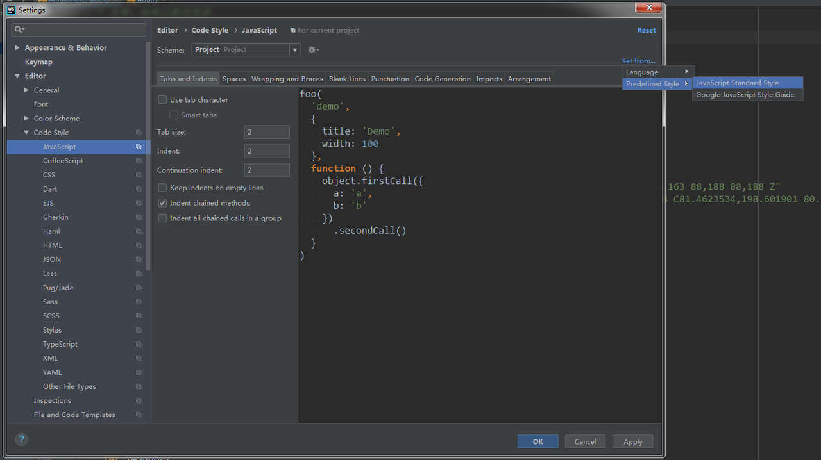
Task: Click the project-level icon beside CoffeeScript row
Action: coord(139,161)
